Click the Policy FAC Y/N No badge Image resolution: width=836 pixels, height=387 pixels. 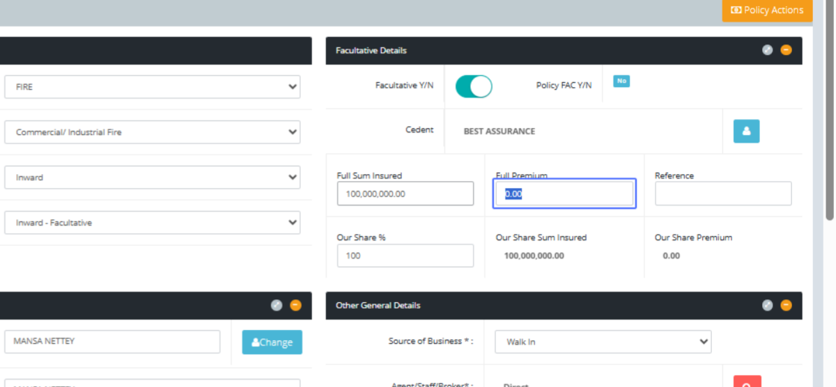pos(621,81)
